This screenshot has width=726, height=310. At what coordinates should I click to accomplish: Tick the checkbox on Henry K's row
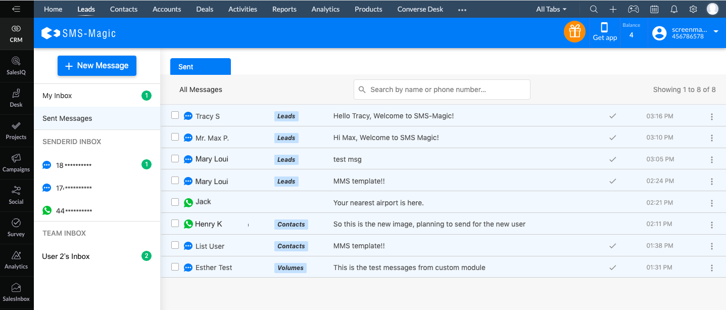pyautogui.click(x=175, y=224)
